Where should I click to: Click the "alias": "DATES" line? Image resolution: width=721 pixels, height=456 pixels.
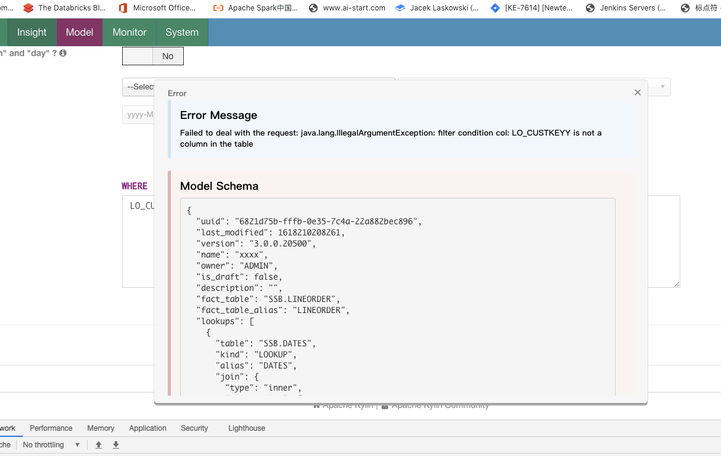pyautogui.click(x=256, y=365)
